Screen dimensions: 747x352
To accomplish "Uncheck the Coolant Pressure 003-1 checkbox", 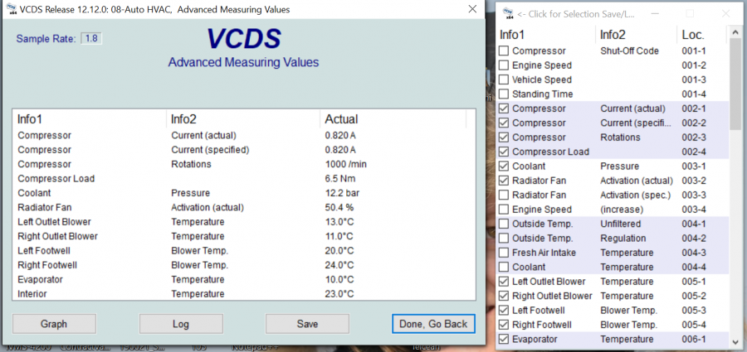I will coord(504,166).
